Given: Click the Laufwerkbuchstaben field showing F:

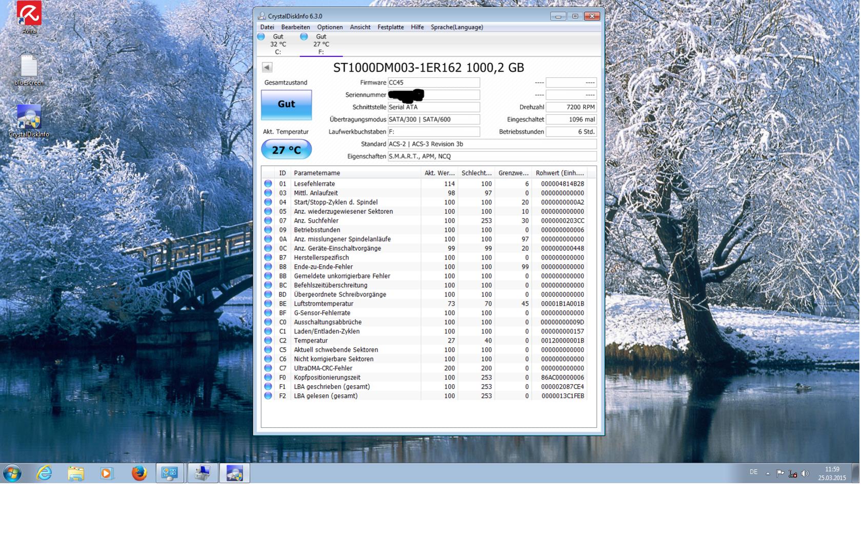Looking at the screenshot, I should point(434,132).
